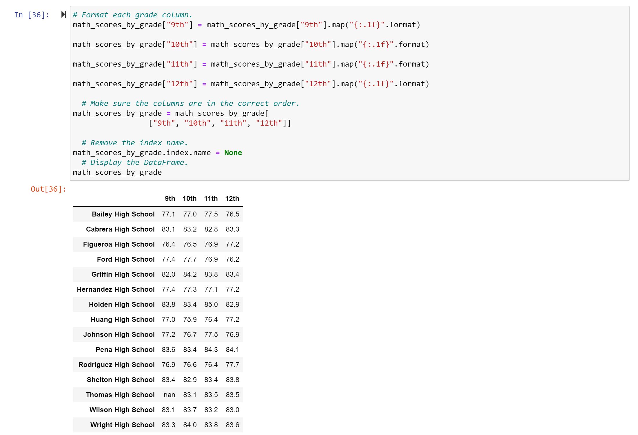This screenshot has height=435, width=638.
Task: Click the '{:.1f}' format string for 10th grade
Action: (375, 44)
